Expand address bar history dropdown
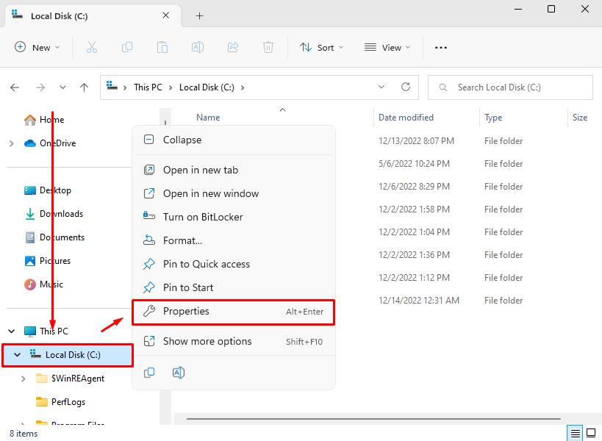Image resolution: width=602 pixels, height=441 pixels. 381,87
